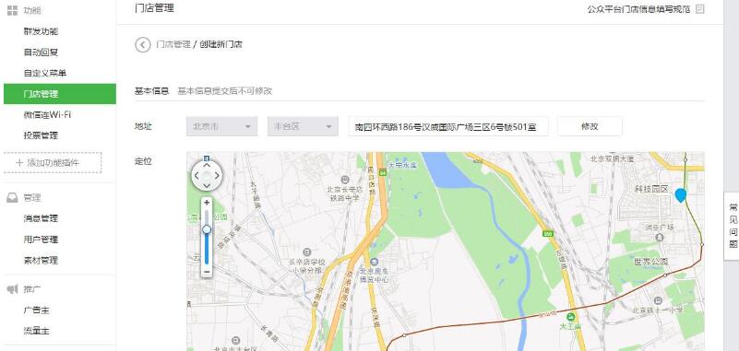
Task: Pan the map up with arrow control
Action: 207,166
